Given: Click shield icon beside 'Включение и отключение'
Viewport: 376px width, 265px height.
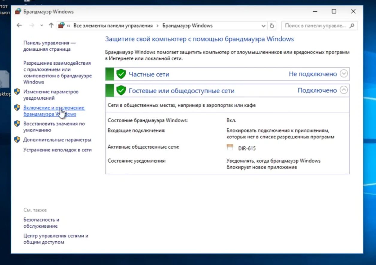Looking at the screenshot, I should pyautogui.click(x=17, y=108).
